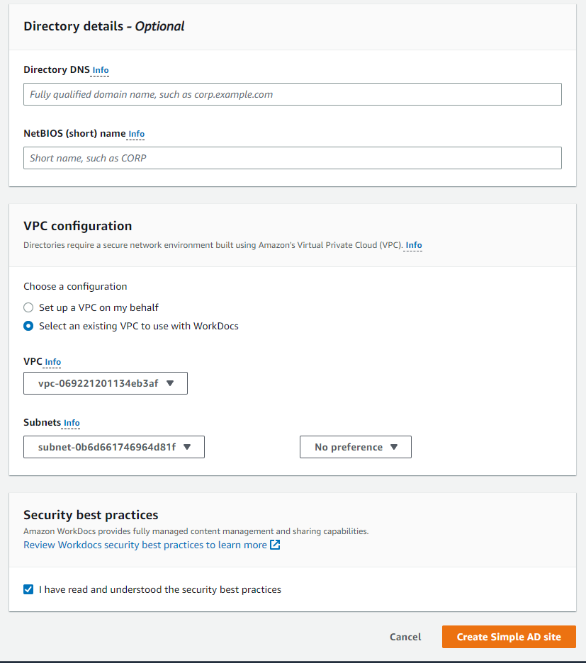Expand the subnet-0b6d661746964d81f dropdown
This screenshot has width=586, height=663.
click(x=113, y=447)
